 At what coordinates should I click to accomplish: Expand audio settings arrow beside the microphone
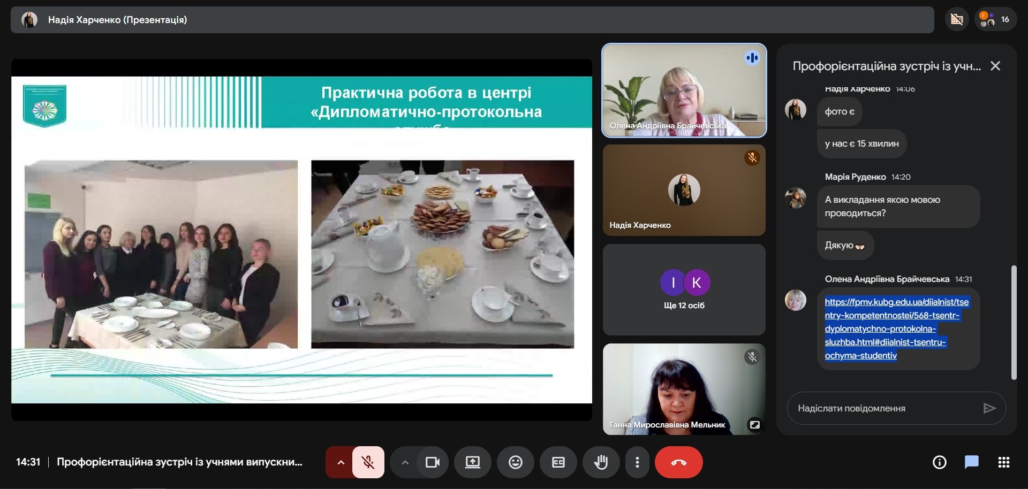(x=341, y=462)
